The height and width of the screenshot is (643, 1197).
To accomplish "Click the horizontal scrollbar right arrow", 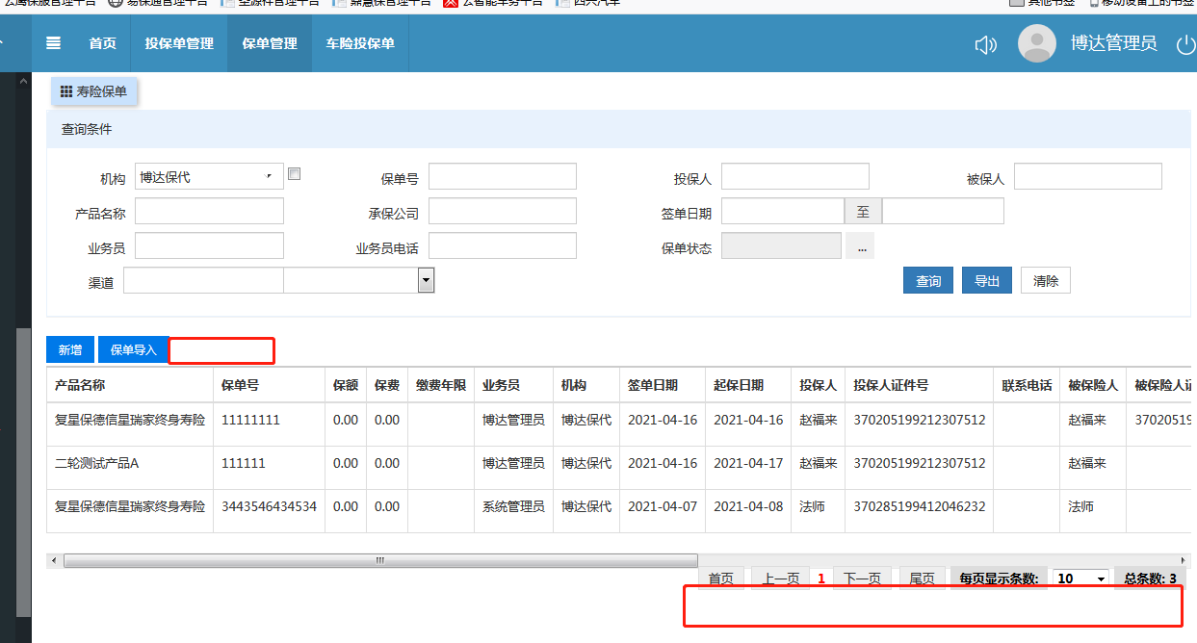I will point(1184,560).
